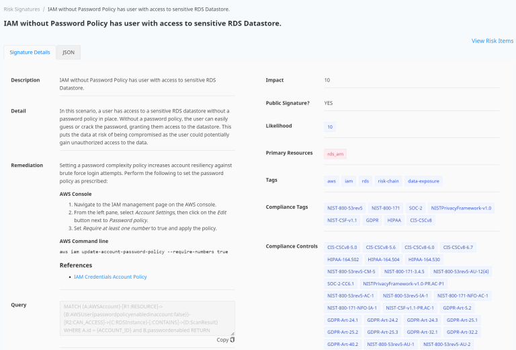This screenshot has width=516, height=350.
Task: Switch to the JSON tab
Action: click(69, 52)
